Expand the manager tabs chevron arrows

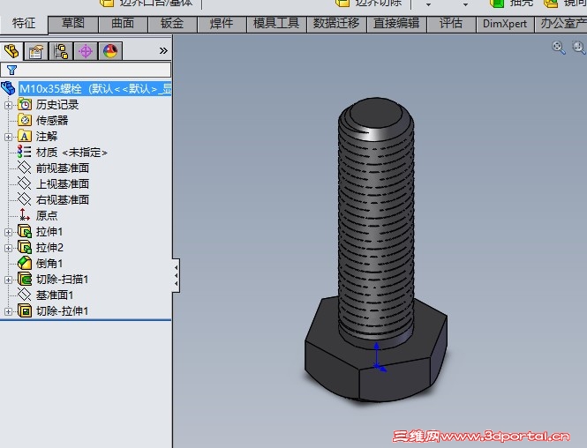[163, 50]
